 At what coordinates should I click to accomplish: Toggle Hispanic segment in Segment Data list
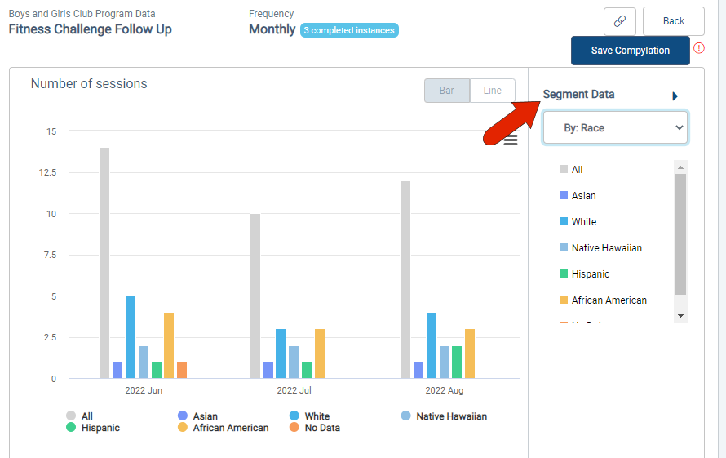pyautogui.click(x=584, y=274)
